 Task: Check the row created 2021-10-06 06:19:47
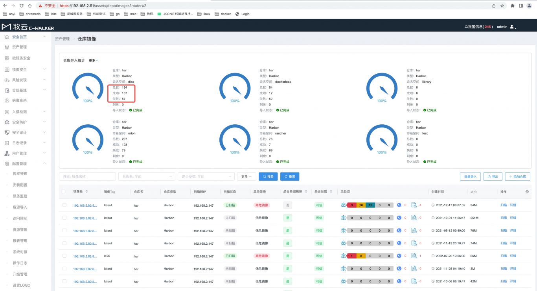(64, 281)
